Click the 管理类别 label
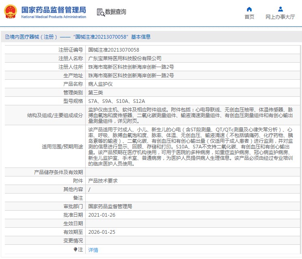The width and height of the screenshot is (302, 259). click(73, 92)
